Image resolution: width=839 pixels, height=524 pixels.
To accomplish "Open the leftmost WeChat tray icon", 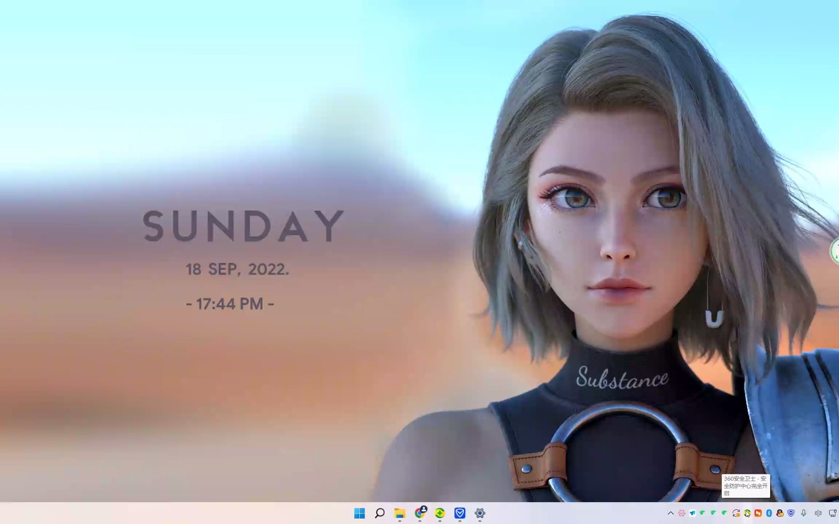I will (x=703, y=513).
